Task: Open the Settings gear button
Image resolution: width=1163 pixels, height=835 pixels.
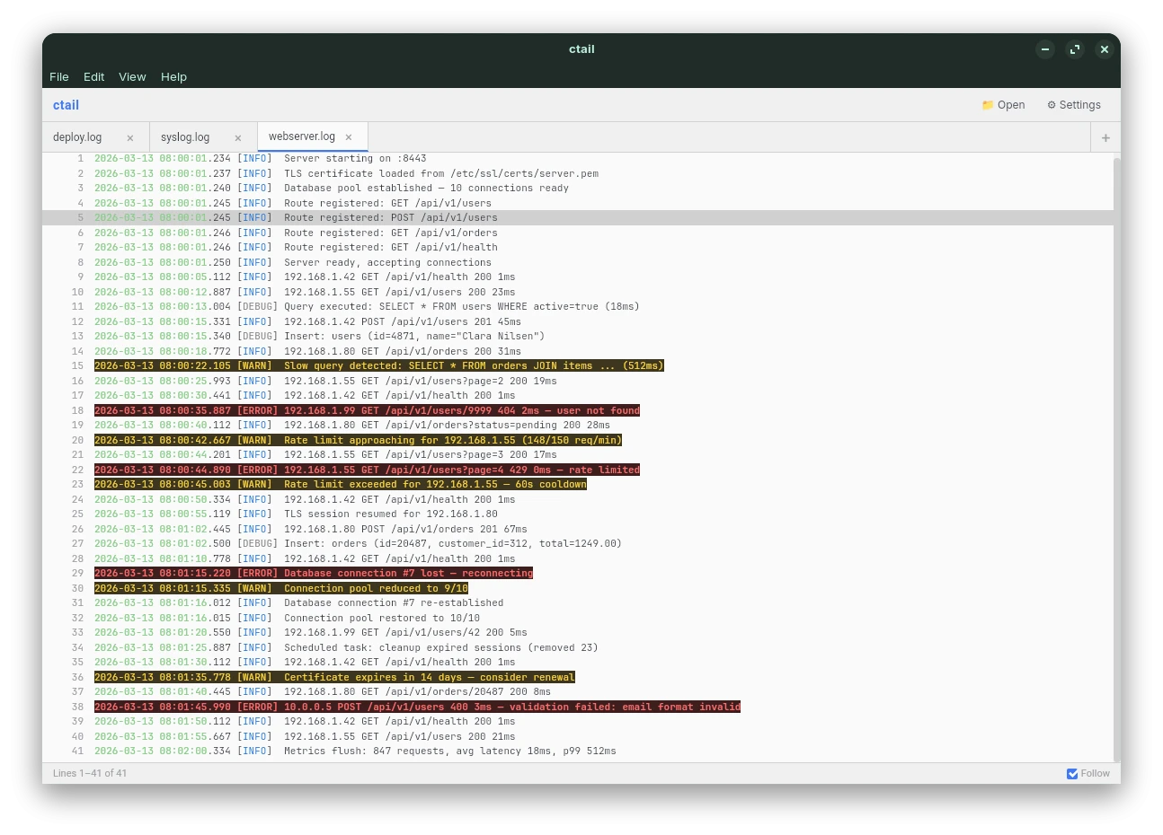Action: coord(1074,105)
